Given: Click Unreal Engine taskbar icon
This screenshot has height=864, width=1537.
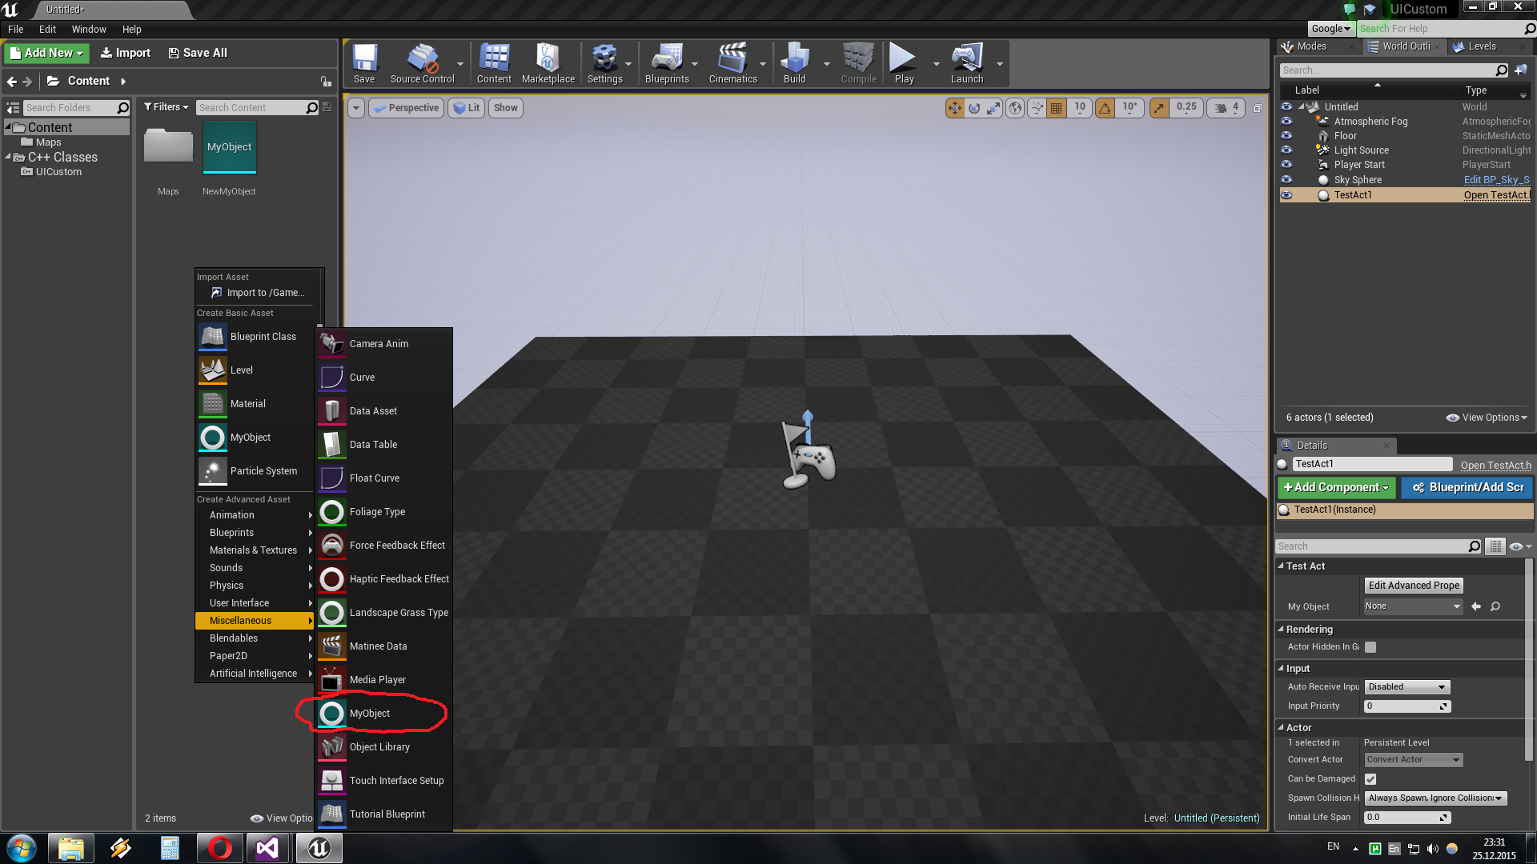Looking at the screenshot, I should (x=319, y=848).
